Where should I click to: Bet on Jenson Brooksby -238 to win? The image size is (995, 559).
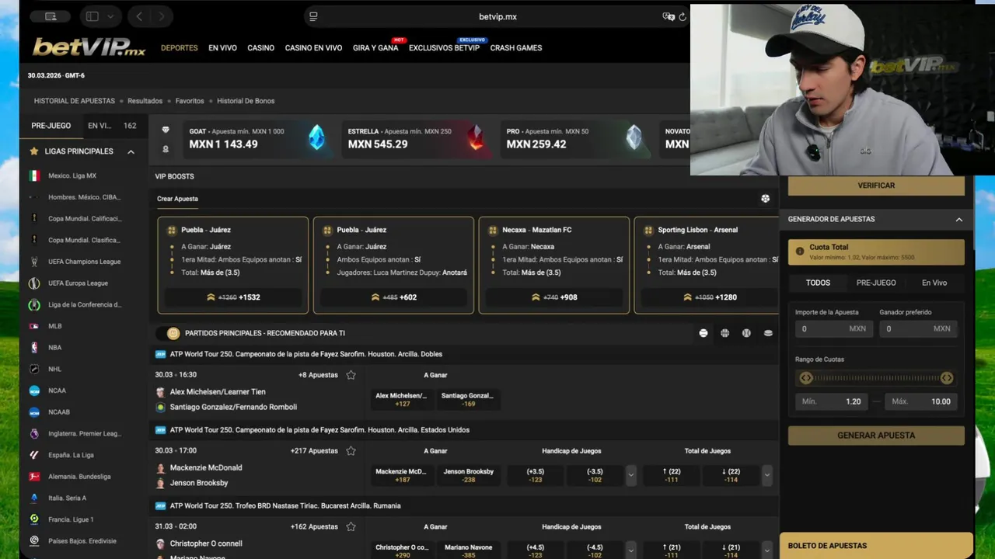(468, 476)
